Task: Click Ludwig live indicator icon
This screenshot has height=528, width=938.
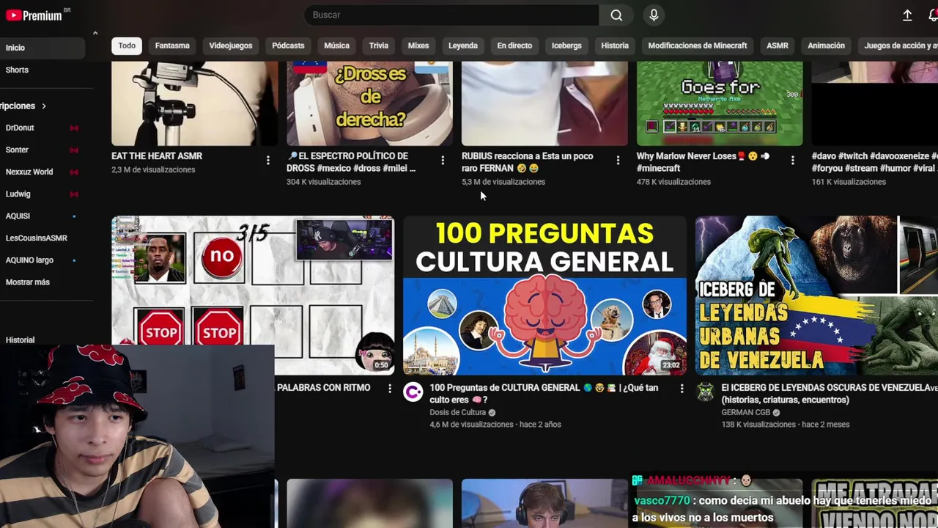Action: (74, 194)
